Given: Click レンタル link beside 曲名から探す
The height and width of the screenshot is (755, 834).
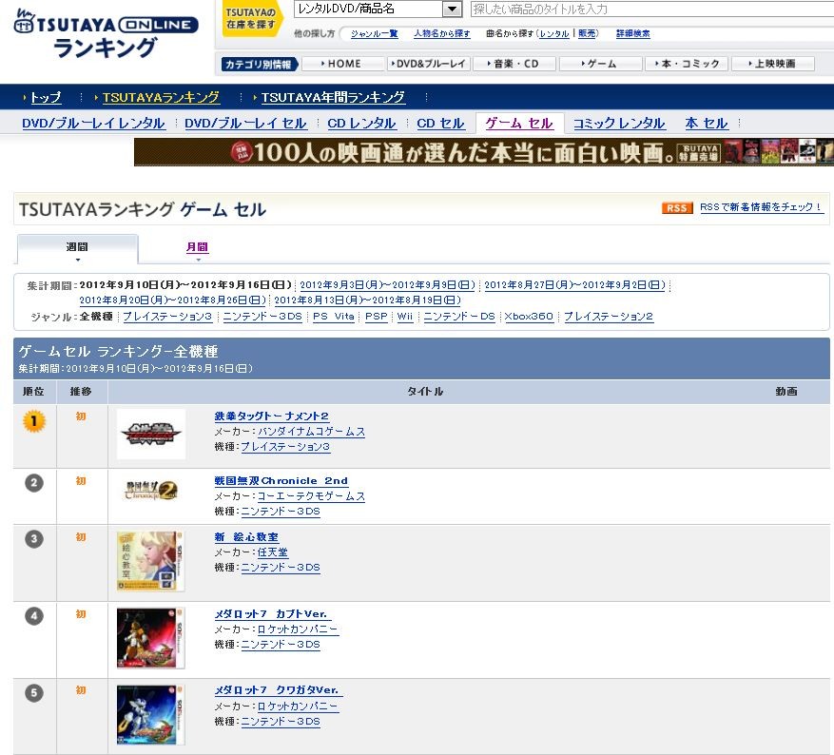Looking at the screenshot, I should (x=554, y=33).
